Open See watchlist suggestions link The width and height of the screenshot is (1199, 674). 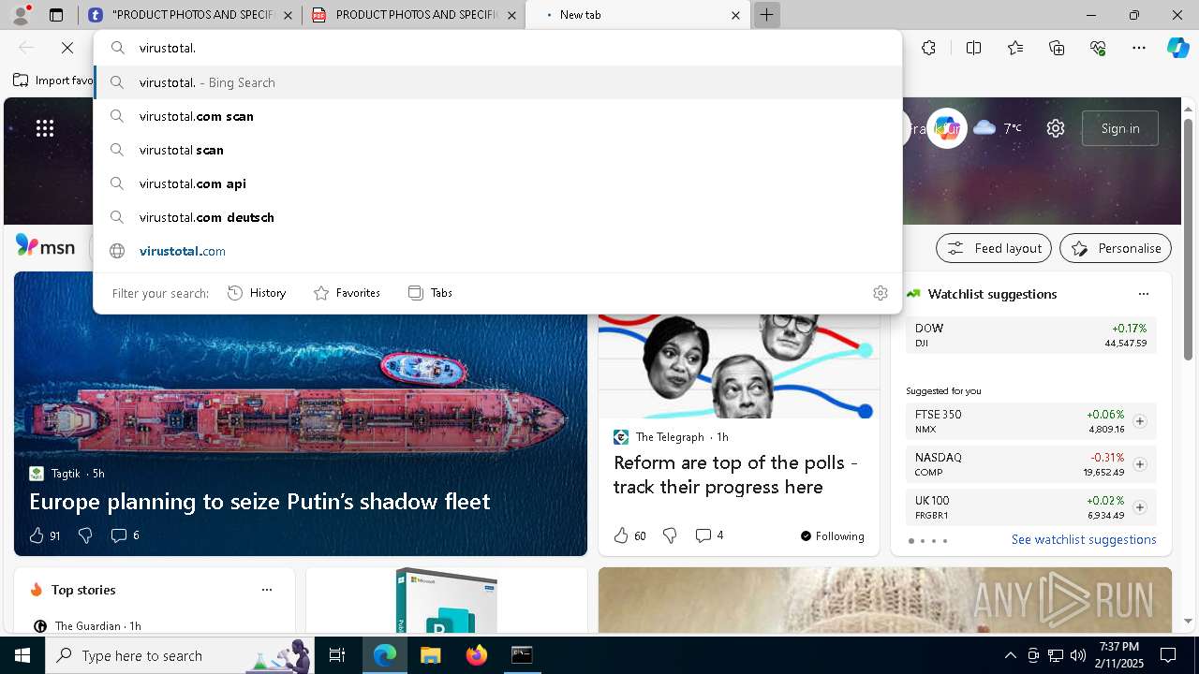tap(1084, 540)
